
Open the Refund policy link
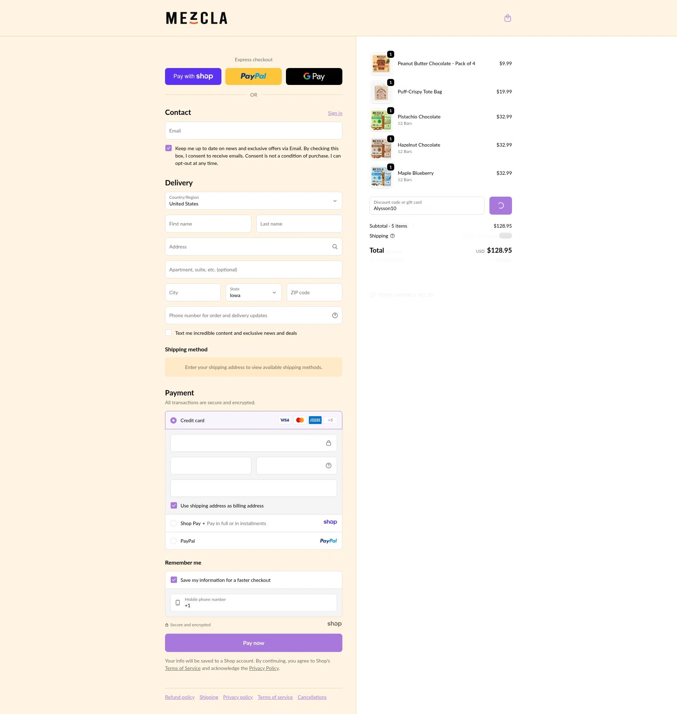pyautogui.click(x=179, y=697)
